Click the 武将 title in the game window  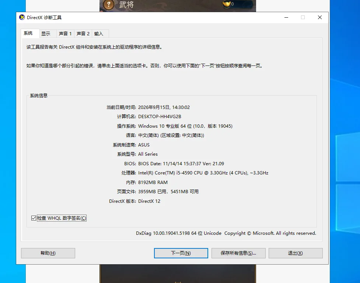coord(126,4)
